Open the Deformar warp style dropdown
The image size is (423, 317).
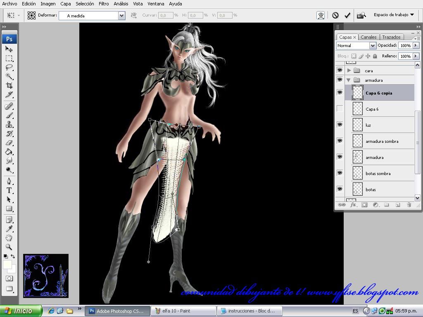(x=121, y=16)
